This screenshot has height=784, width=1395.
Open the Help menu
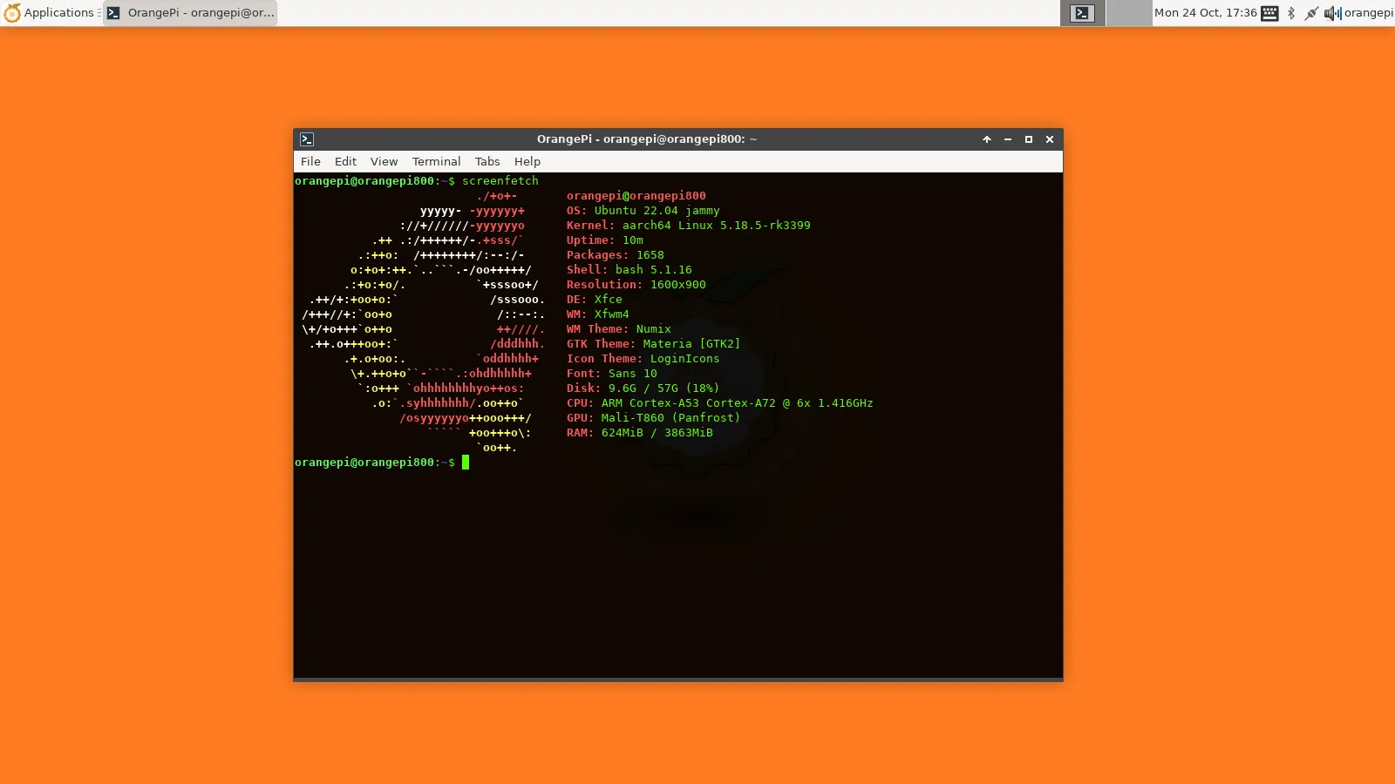click(x=527, y=162)
